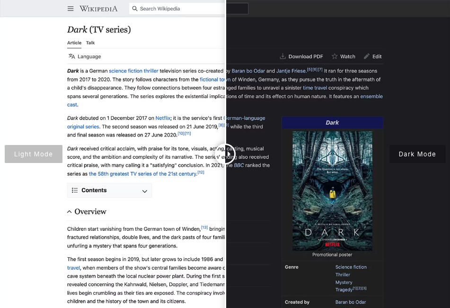Click Download PDF text
This screenshot has width=450, height=308.
pos(306,56)
